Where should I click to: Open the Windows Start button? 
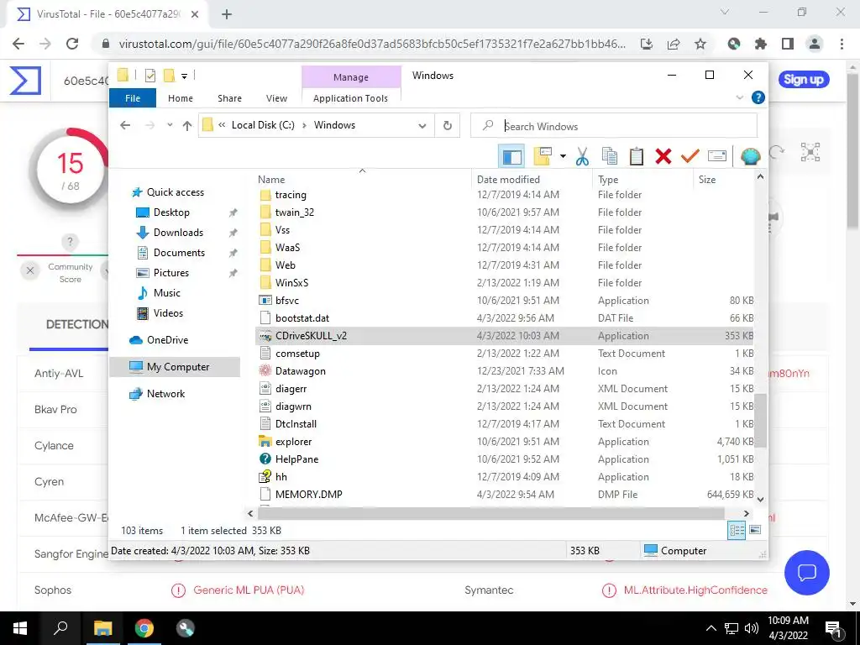[x=20, y=628]
